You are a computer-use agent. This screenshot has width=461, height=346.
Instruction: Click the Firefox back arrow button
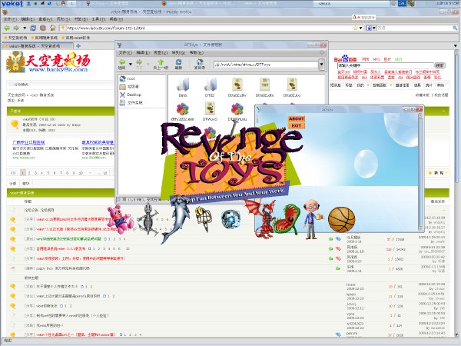pyautogui.click(x=6, y=28)
